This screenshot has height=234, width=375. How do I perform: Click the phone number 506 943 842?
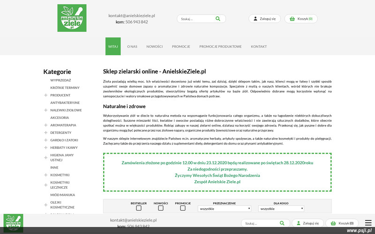click(x=136, y=22)
